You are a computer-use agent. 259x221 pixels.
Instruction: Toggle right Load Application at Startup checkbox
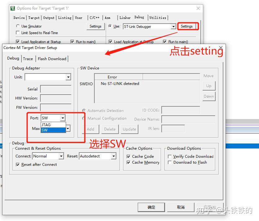110,42
